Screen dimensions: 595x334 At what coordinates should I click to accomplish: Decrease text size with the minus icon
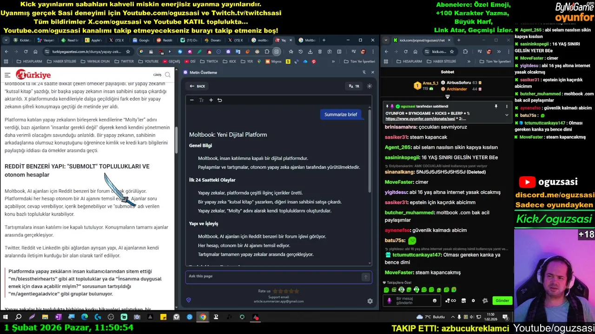click(x=192, y=100)
